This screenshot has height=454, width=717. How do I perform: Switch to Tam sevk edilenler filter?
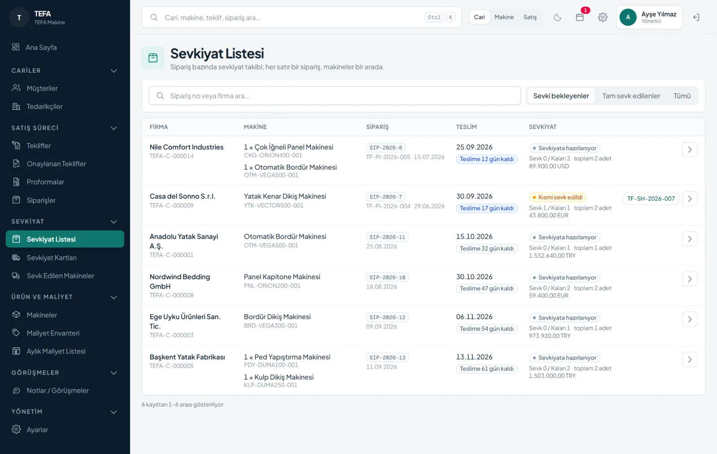[x=631, y=96]
